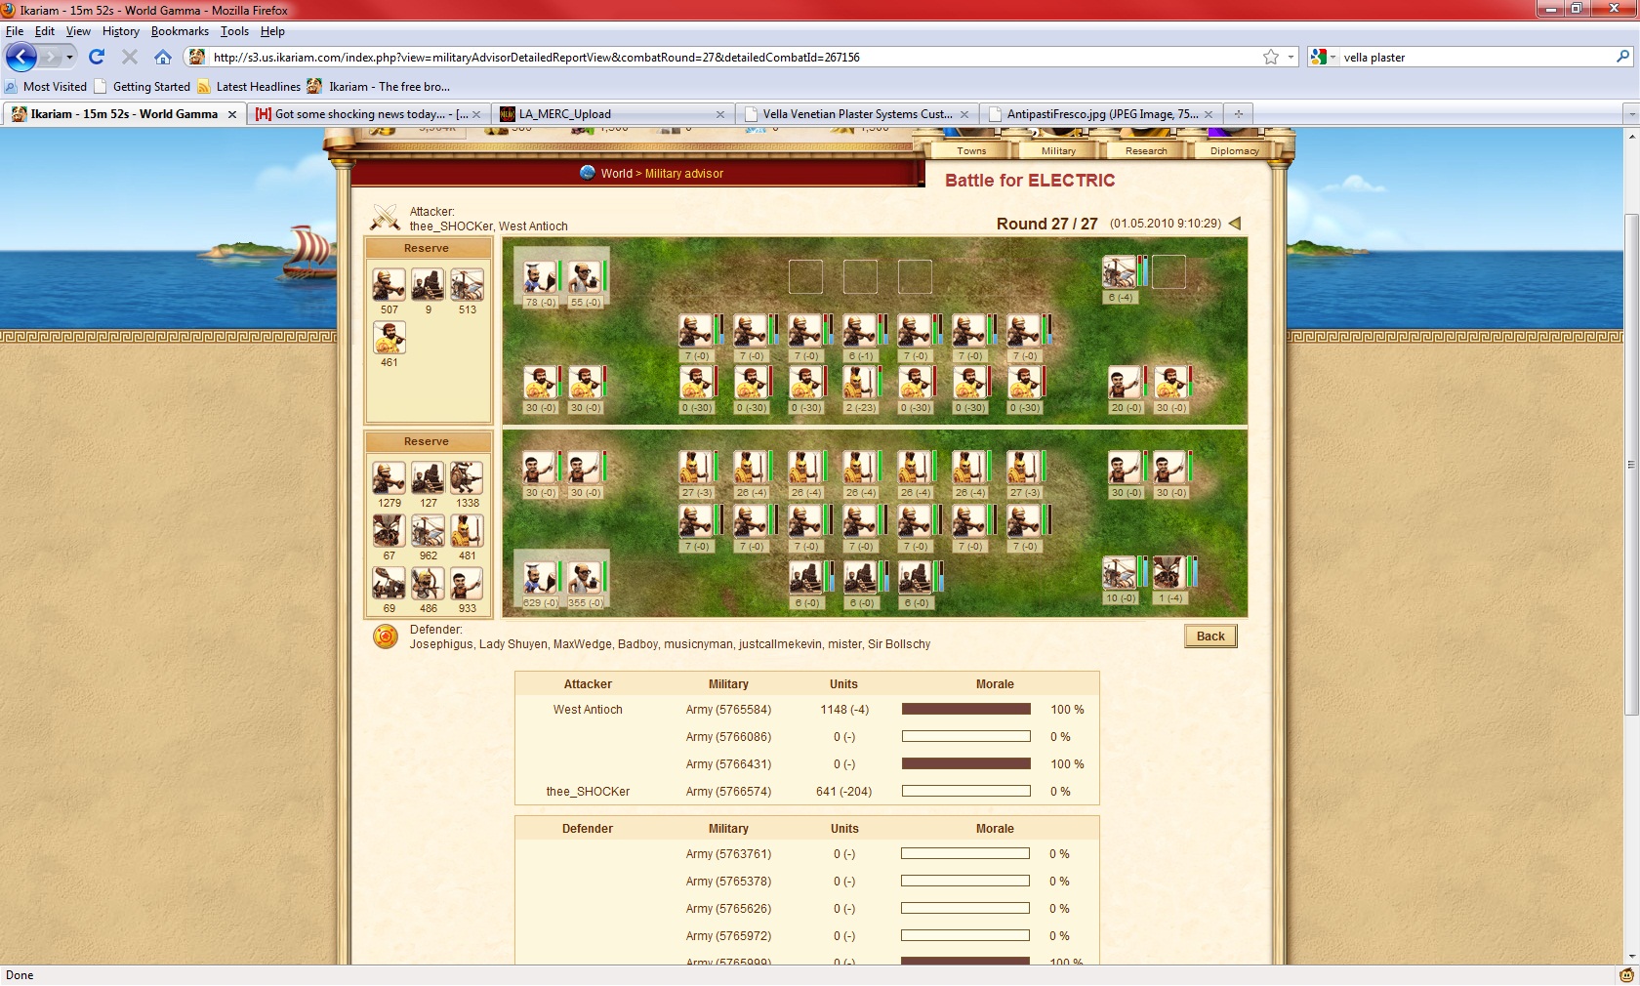
Task: Open the Getting Started bookmark
Action: click(x=143, y=87)
